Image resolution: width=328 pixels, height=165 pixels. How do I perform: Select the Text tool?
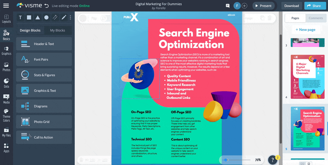[20, 18]
